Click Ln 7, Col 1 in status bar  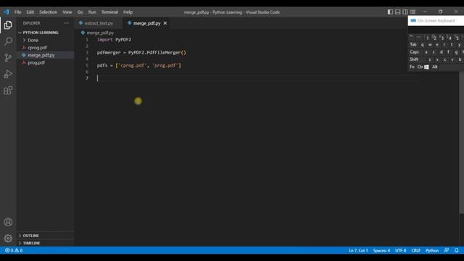358,250
